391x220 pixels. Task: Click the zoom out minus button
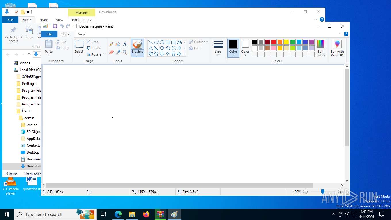click(x=305, y=192)
